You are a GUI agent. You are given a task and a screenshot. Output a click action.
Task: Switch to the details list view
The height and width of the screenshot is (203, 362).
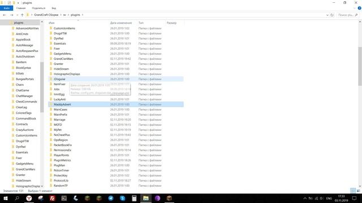[x=353, y=191]
